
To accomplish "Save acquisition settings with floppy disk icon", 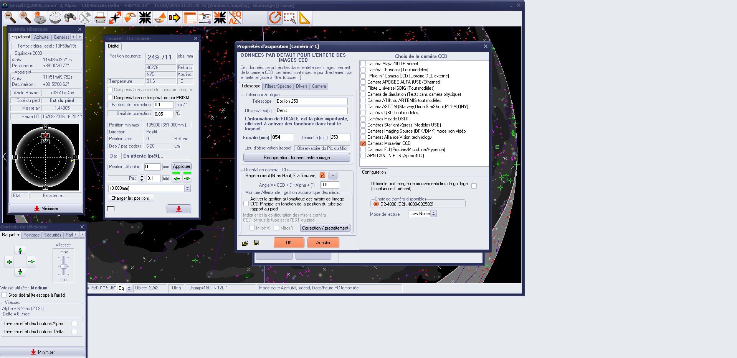I will tap(256, 243).
